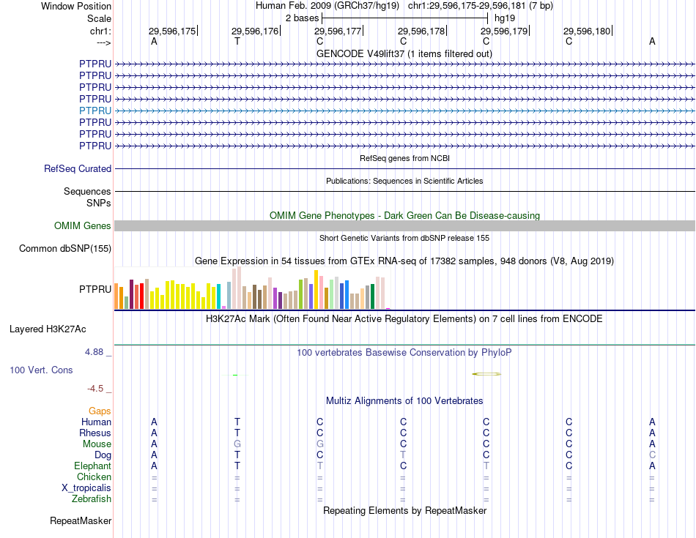This screenshot has height=538, width=696.
Task: Click the 4.88 upper axis value
Action: (x=94, y=352)
